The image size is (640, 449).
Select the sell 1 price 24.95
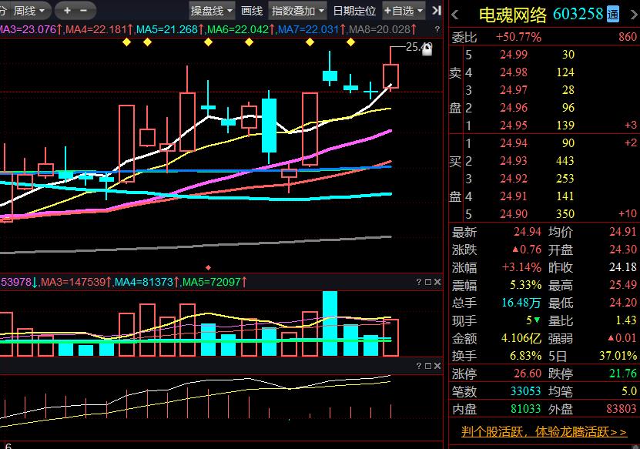click(x=514, y=126)
